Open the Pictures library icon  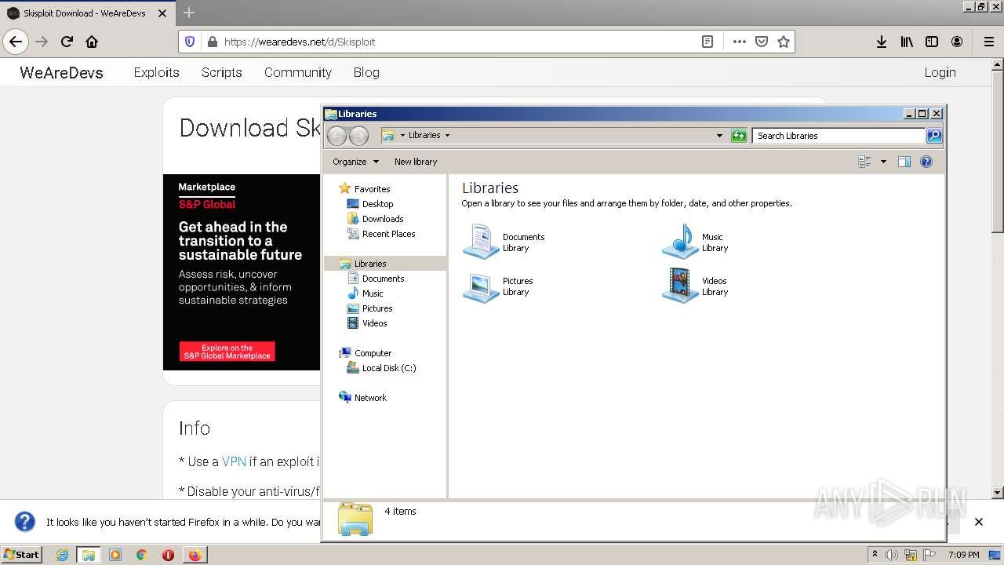(x=481, y=286)
